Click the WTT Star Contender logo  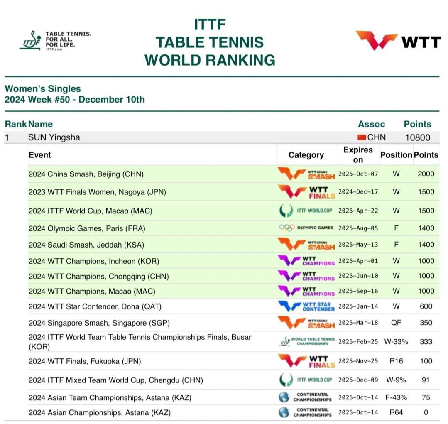(x=306, y=306)
